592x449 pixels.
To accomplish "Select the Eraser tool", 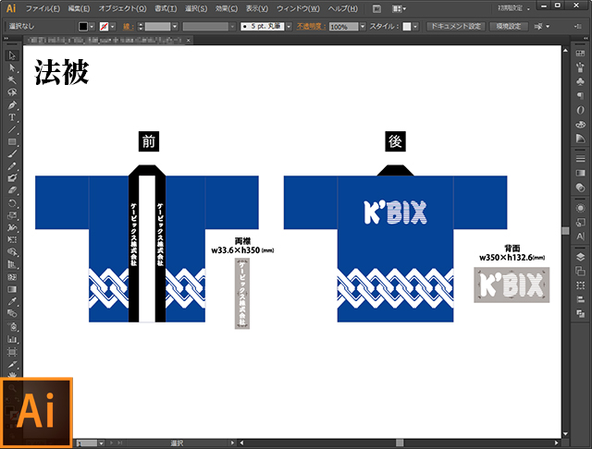I will (x=12, y=190).
